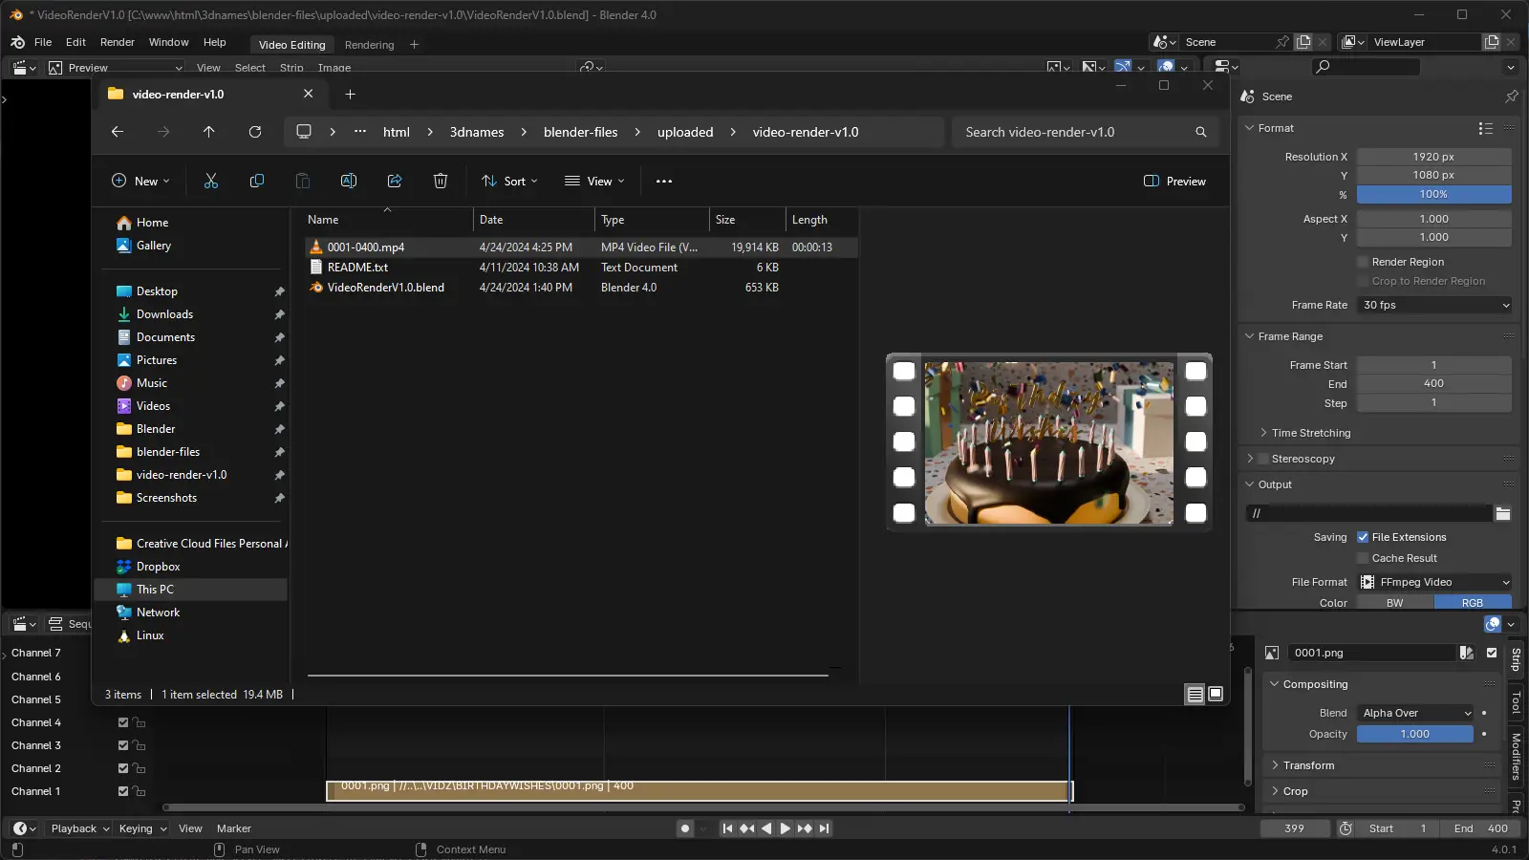Open the Explorer View dropdown
1529x860 pixels.
click(594, 182)
